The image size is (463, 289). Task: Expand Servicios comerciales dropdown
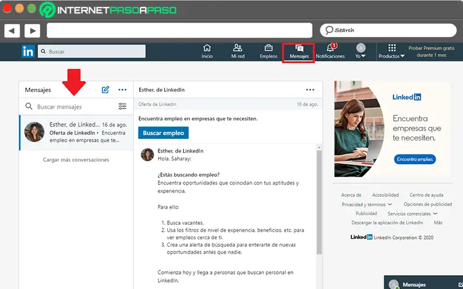point(413,213)
